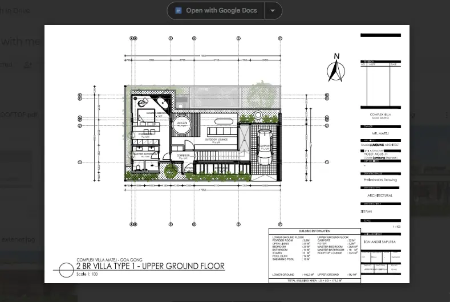The width and height of the screenshot is (450, 302).
Task: Expand the Open with dropdown arrow
Action: click(x=273, y=11)
